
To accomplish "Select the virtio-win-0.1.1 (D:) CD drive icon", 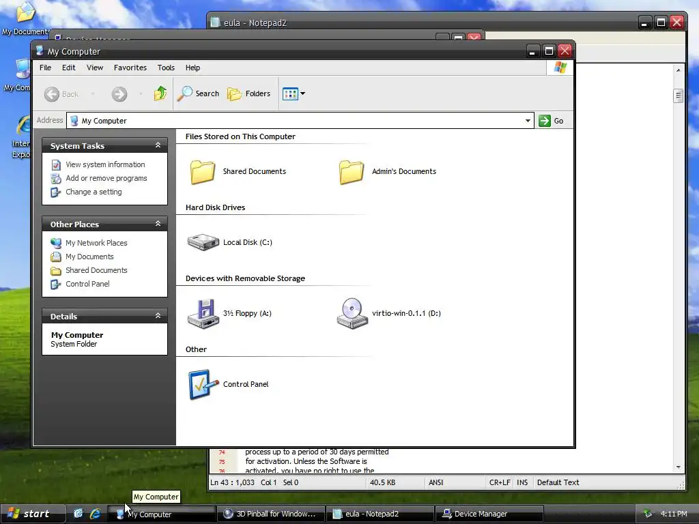I will coord(352,314).
